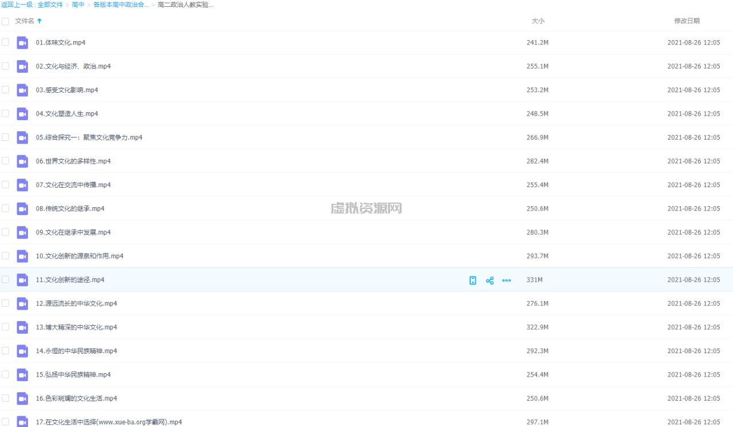Click the sort arrow next to 文件名
Image resolution: width=733 pixels, height=427 pixels.
(40, 21)
